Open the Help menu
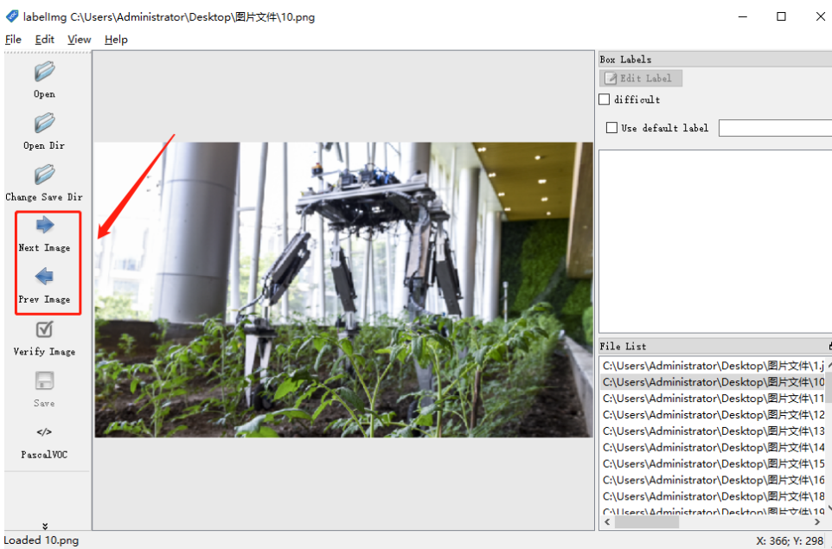Screen dimensions: 832x549 pyautogui.click(x=116, y=39)
